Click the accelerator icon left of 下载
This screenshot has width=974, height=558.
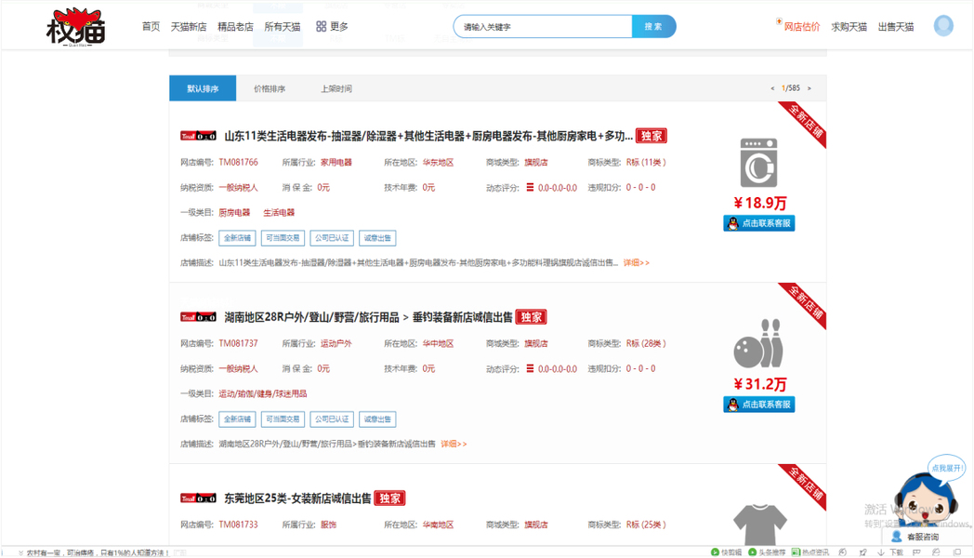tap(843, 552)
